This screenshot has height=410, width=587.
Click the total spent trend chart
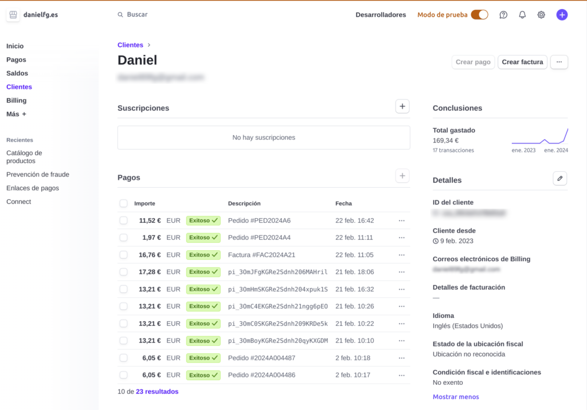tap(539, 136)
